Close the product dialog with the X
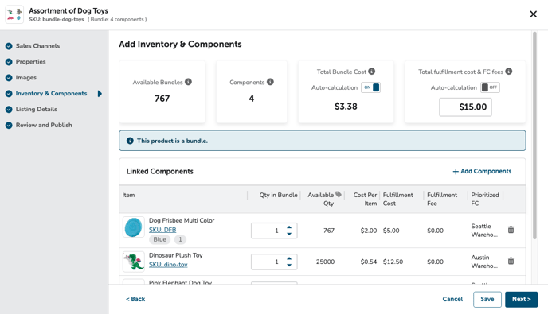 pyautogui.click(x=534, y=14)
